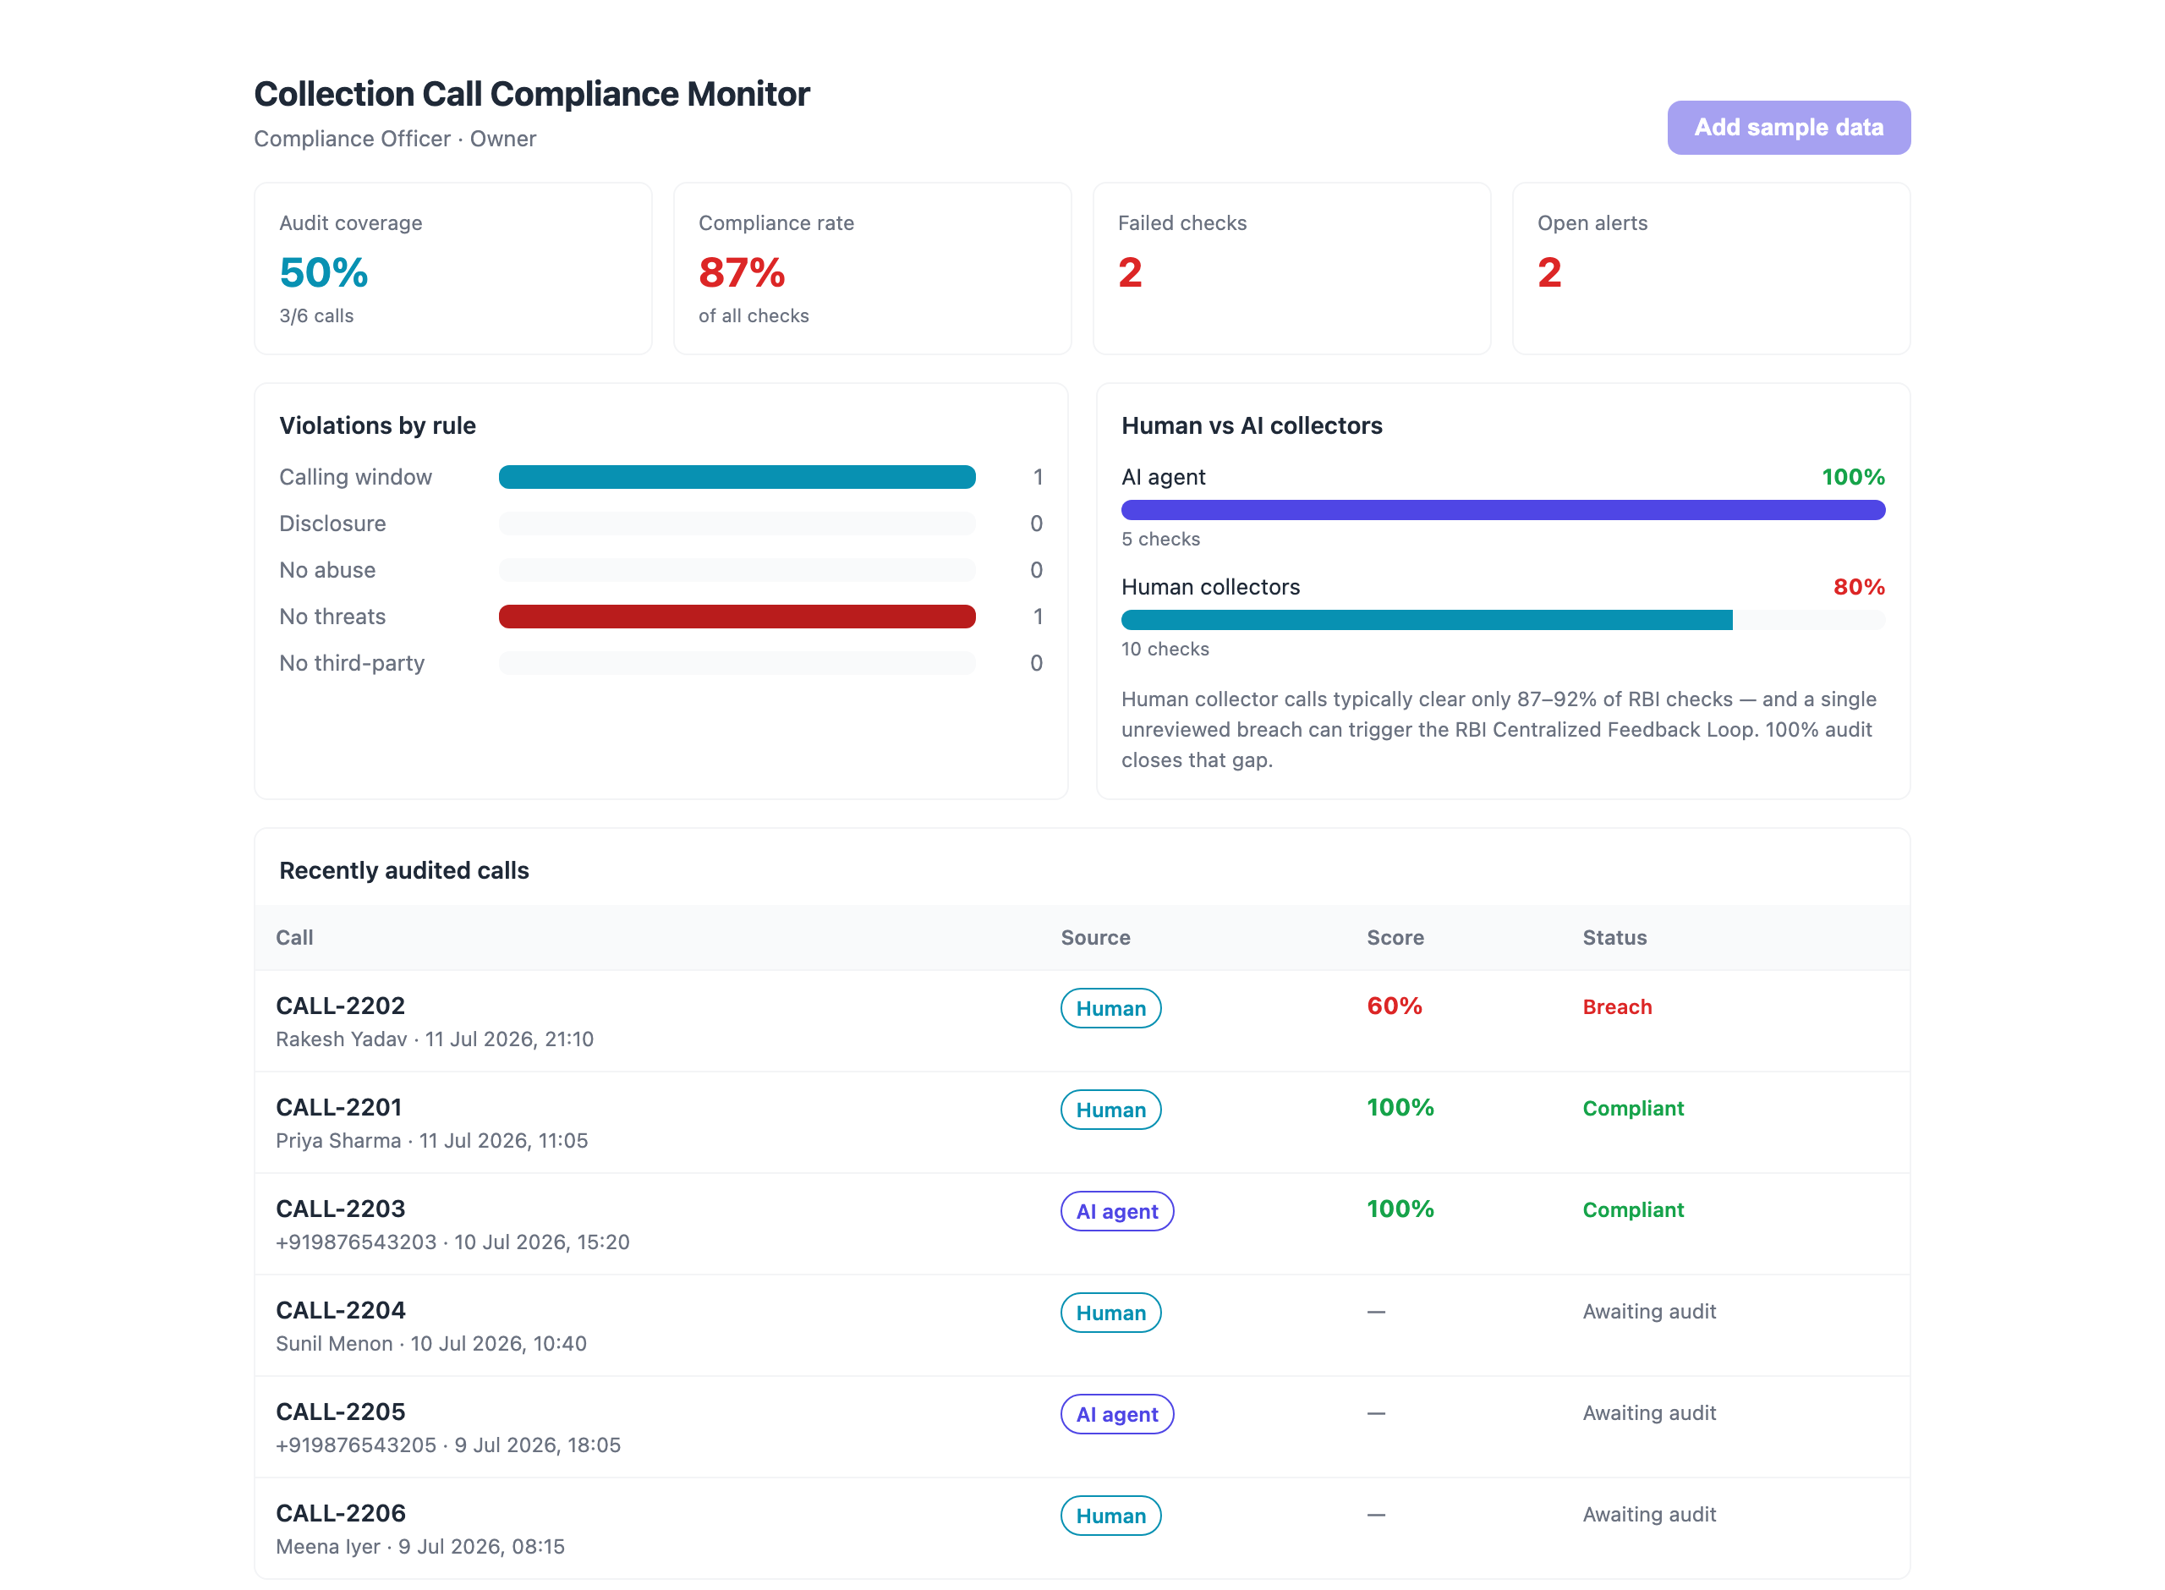Click Awaiting audit status of CALL-2206
Image resolution: width=2165 pixels, height=1590 pixels.
click(x=1648, y=1514)
